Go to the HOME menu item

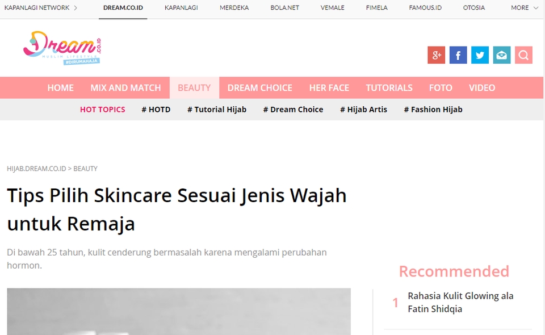pos(61,87)
